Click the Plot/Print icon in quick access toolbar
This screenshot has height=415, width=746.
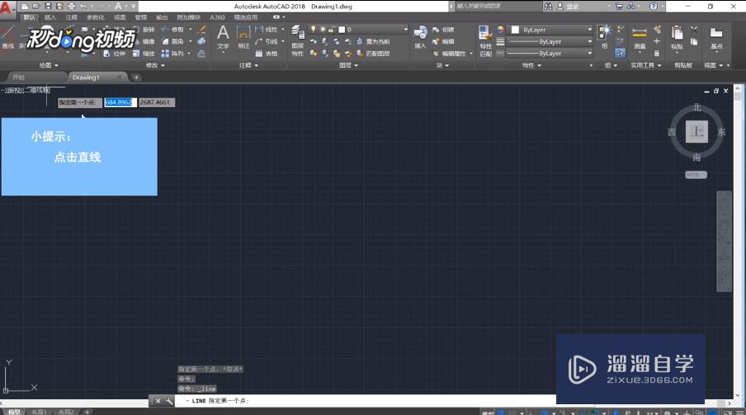[71, 6]
